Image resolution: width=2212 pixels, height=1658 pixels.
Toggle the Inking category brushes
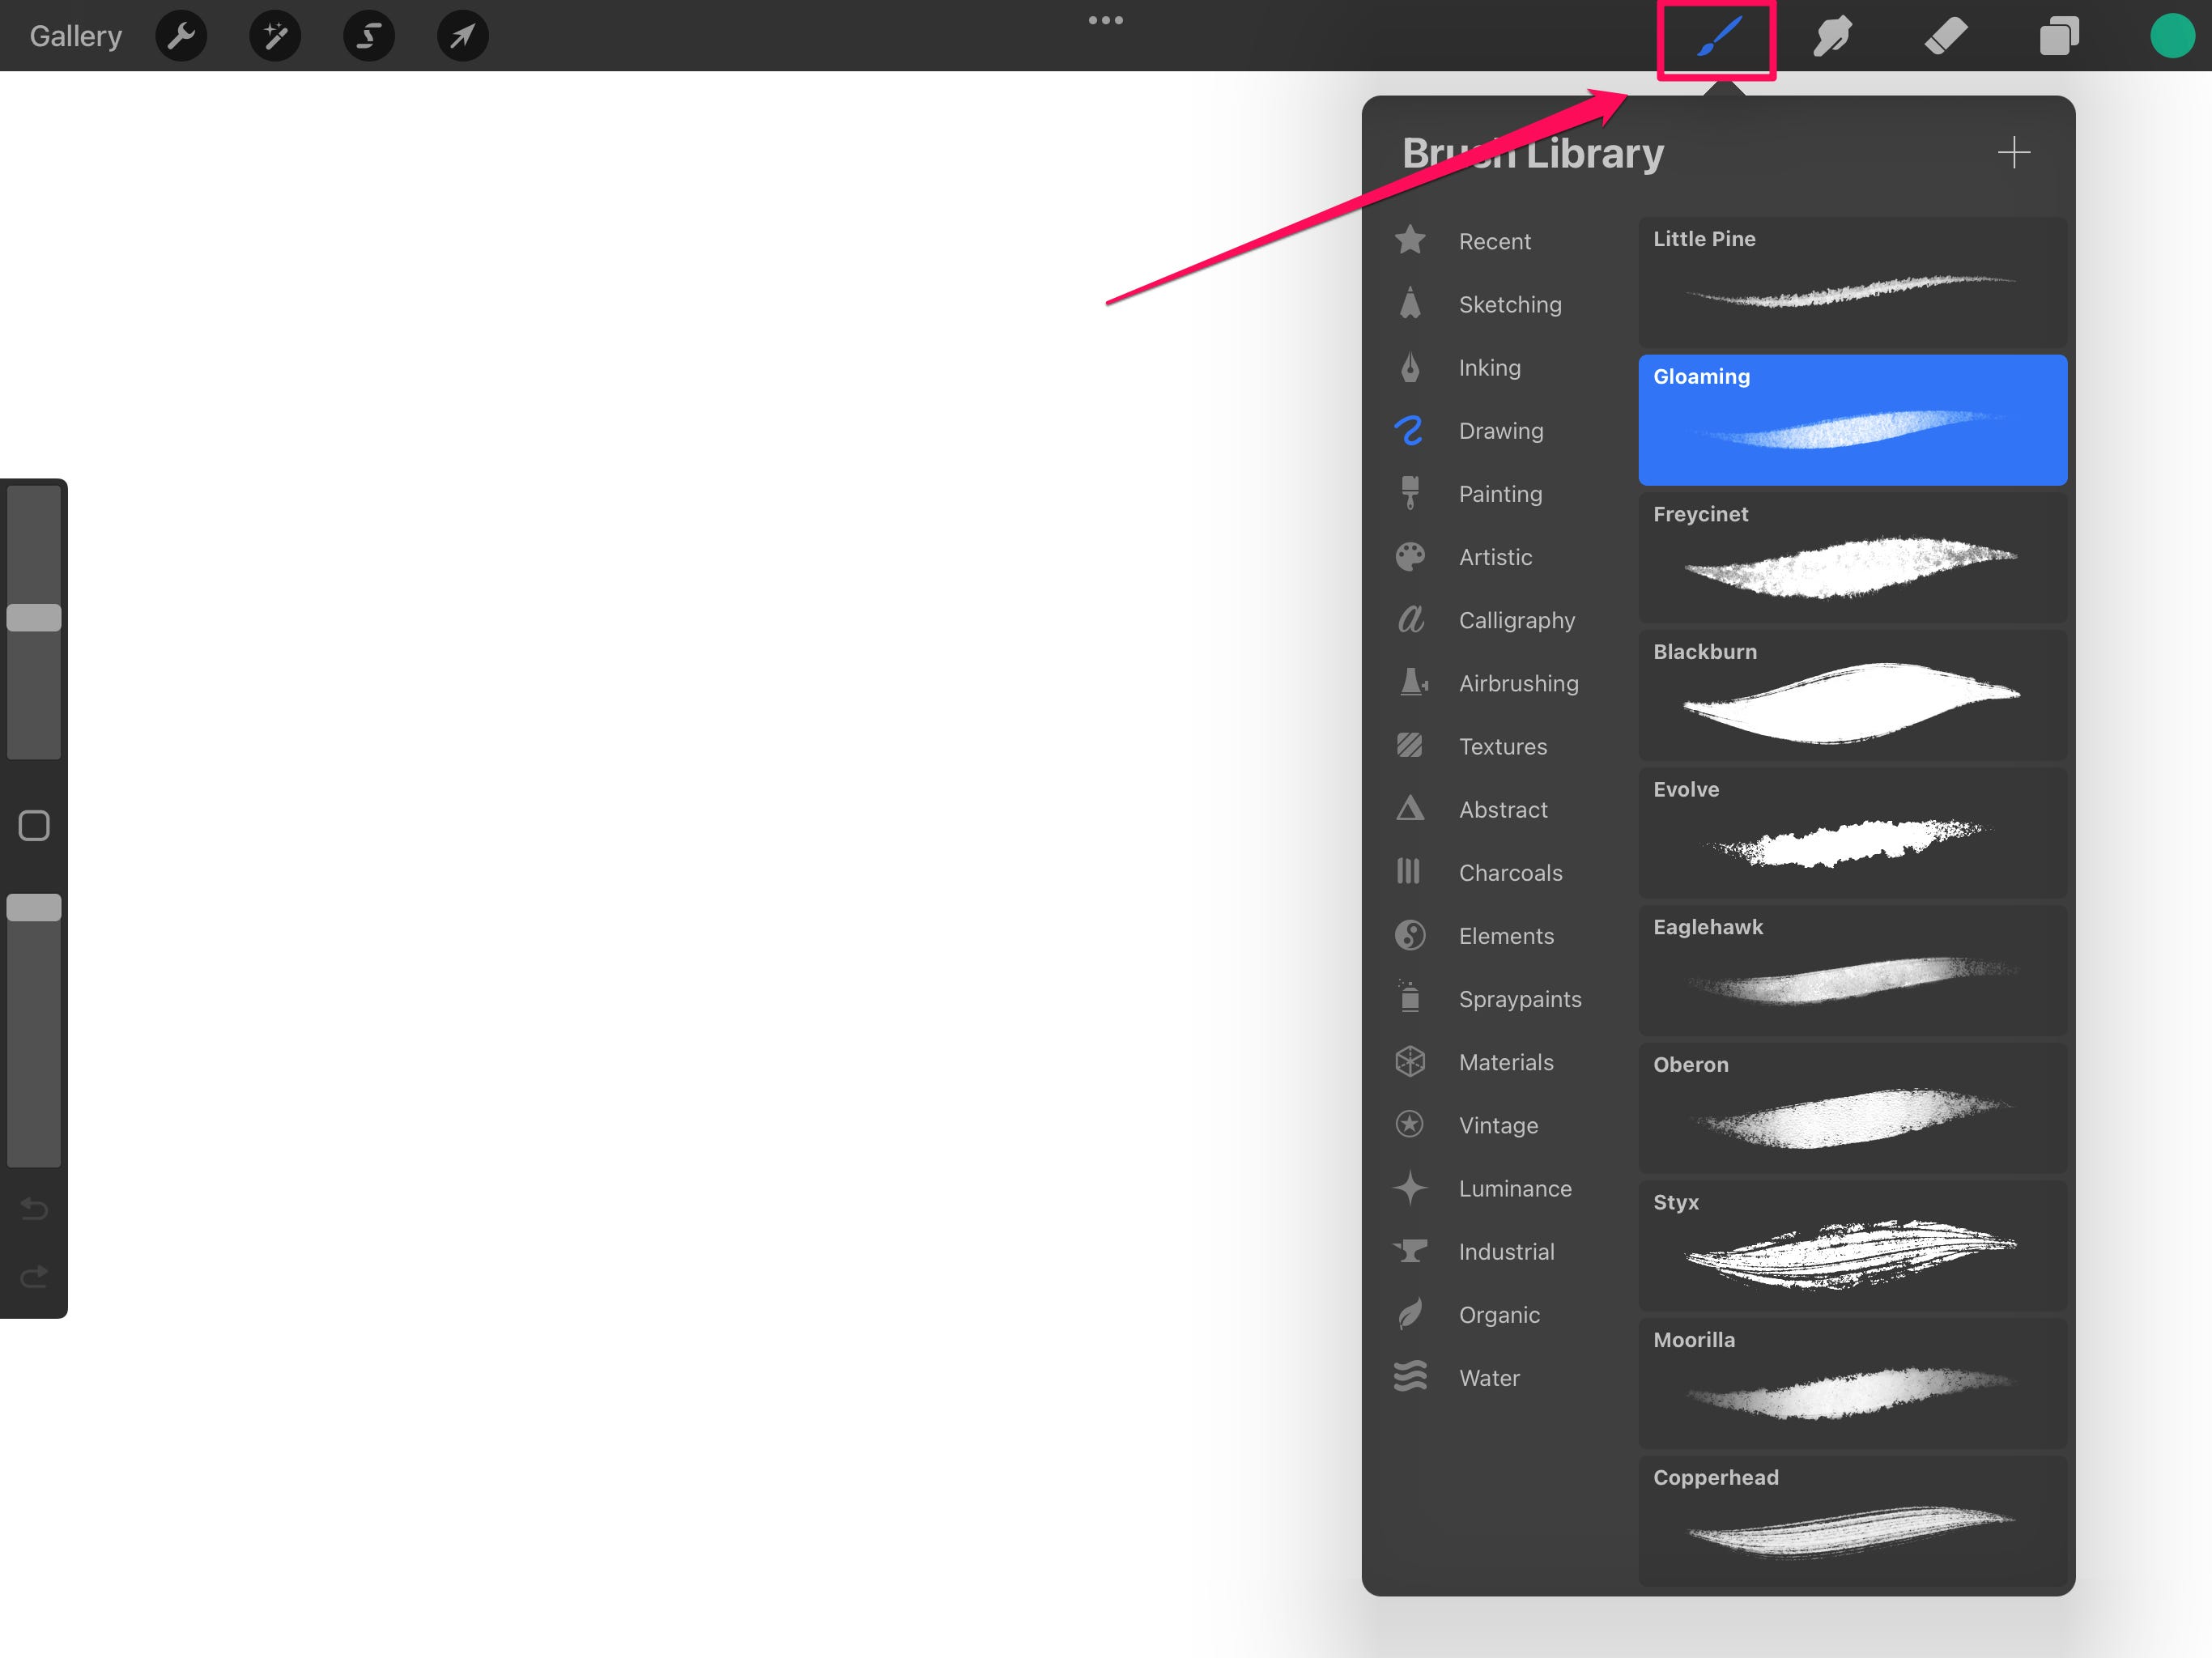(1491, 368)
